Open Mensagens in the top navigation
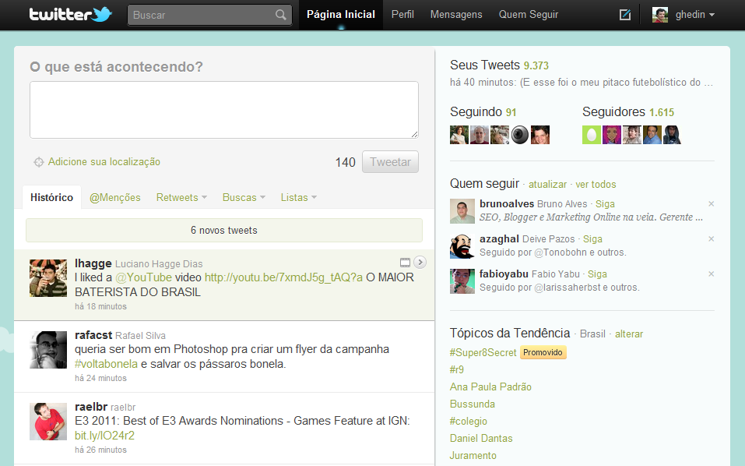Screen dimensions: 745x466 [456, 15]
